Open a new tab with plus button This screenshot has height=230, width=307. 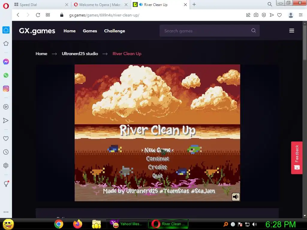click(x=194, y=4)
